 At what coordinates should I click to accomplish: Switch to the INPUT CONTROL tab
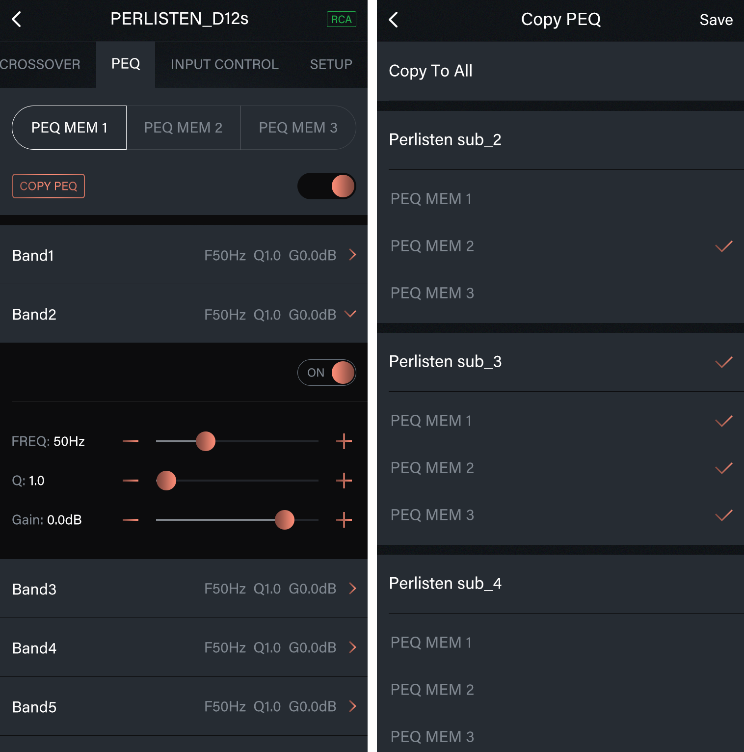pyautogui.click(x=224, y=64)
